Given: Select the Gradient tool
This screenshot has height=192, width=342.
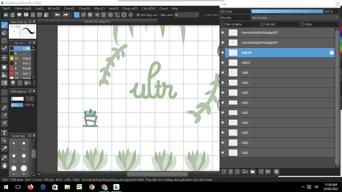Looking at the screenshot, I should [4, 83].
